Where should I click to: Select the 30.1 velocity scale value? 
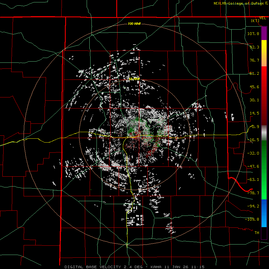(254, 100)
